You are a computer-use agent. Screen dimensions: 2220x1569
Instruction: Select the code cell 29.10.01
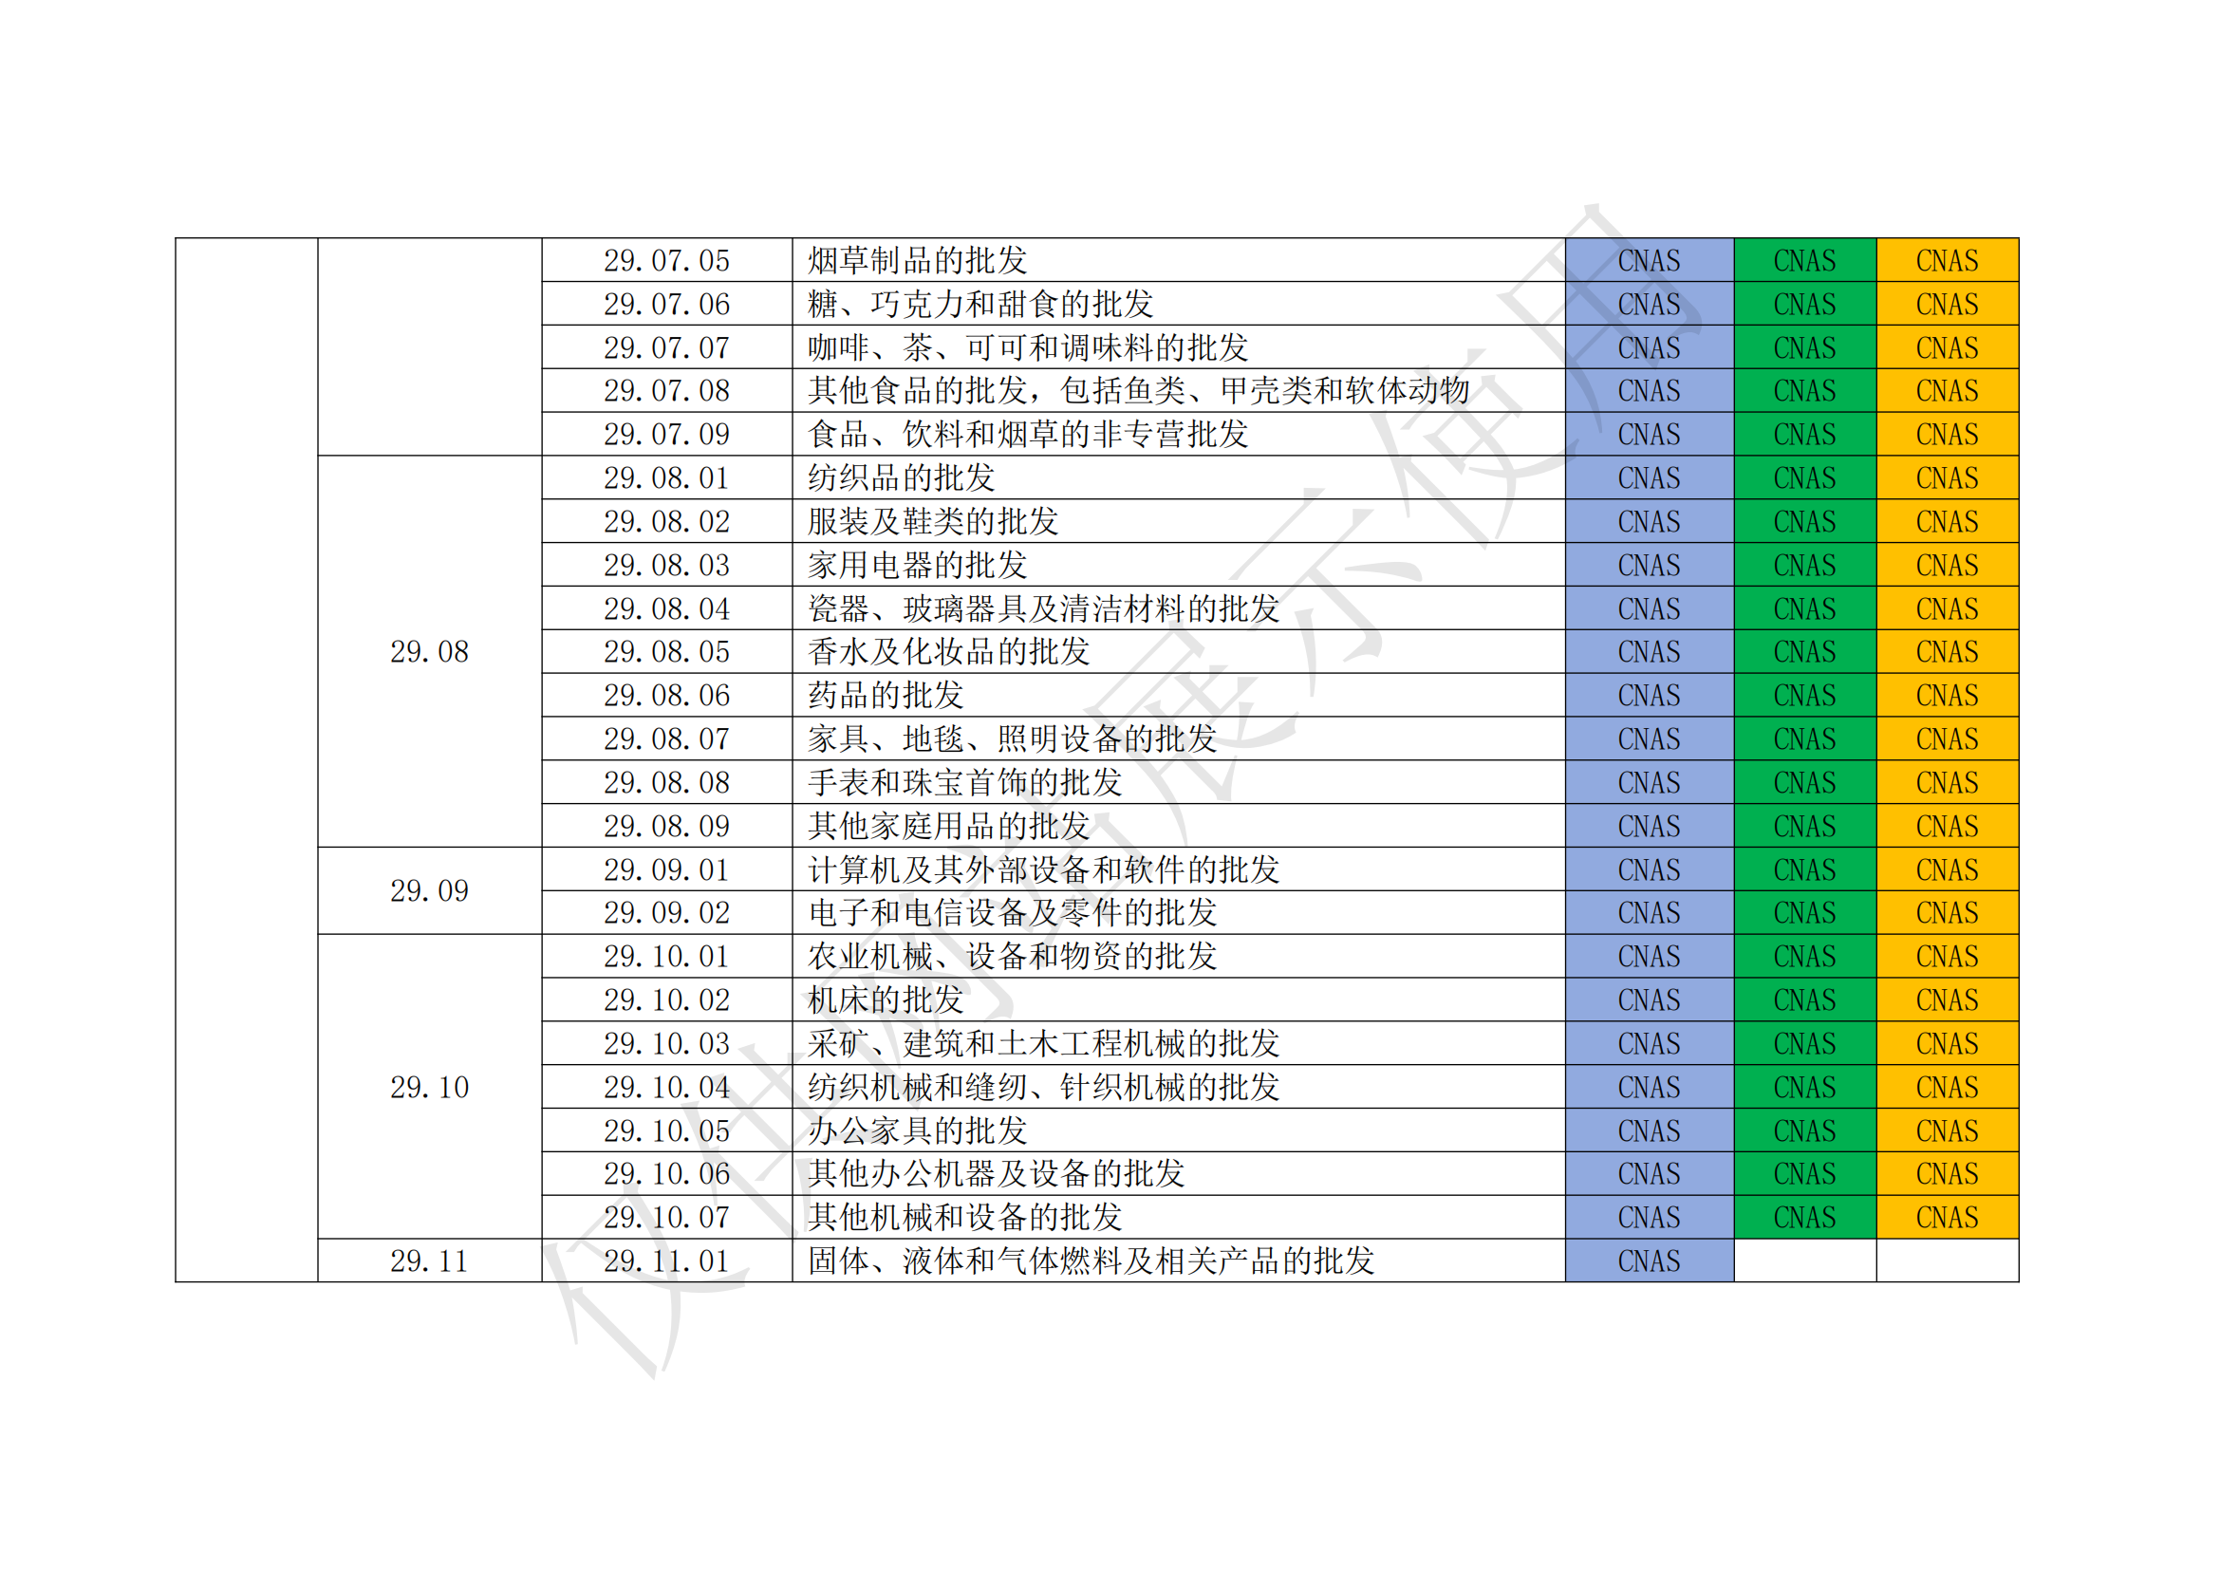tap(666, 956)
